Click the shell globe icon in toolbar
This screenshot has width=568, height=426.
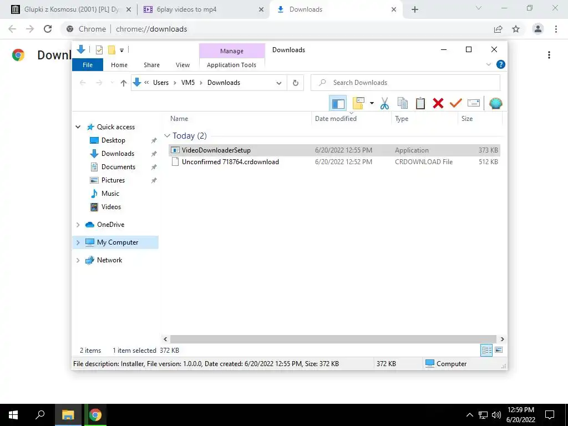point(495,103)
